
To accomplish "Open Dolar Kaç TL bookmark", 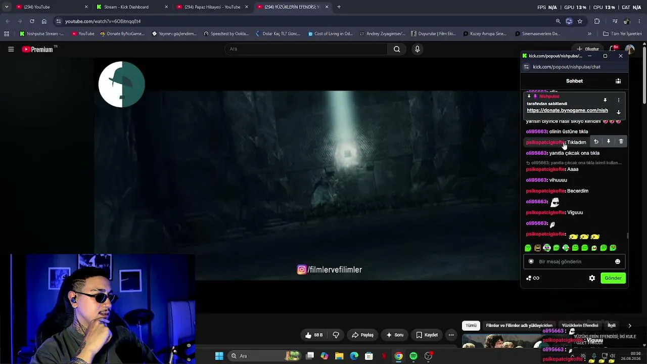I will coord(278,34).
